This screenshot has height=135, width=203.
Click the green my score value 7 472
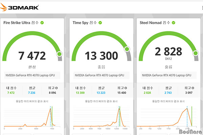(x=11, y=93)
